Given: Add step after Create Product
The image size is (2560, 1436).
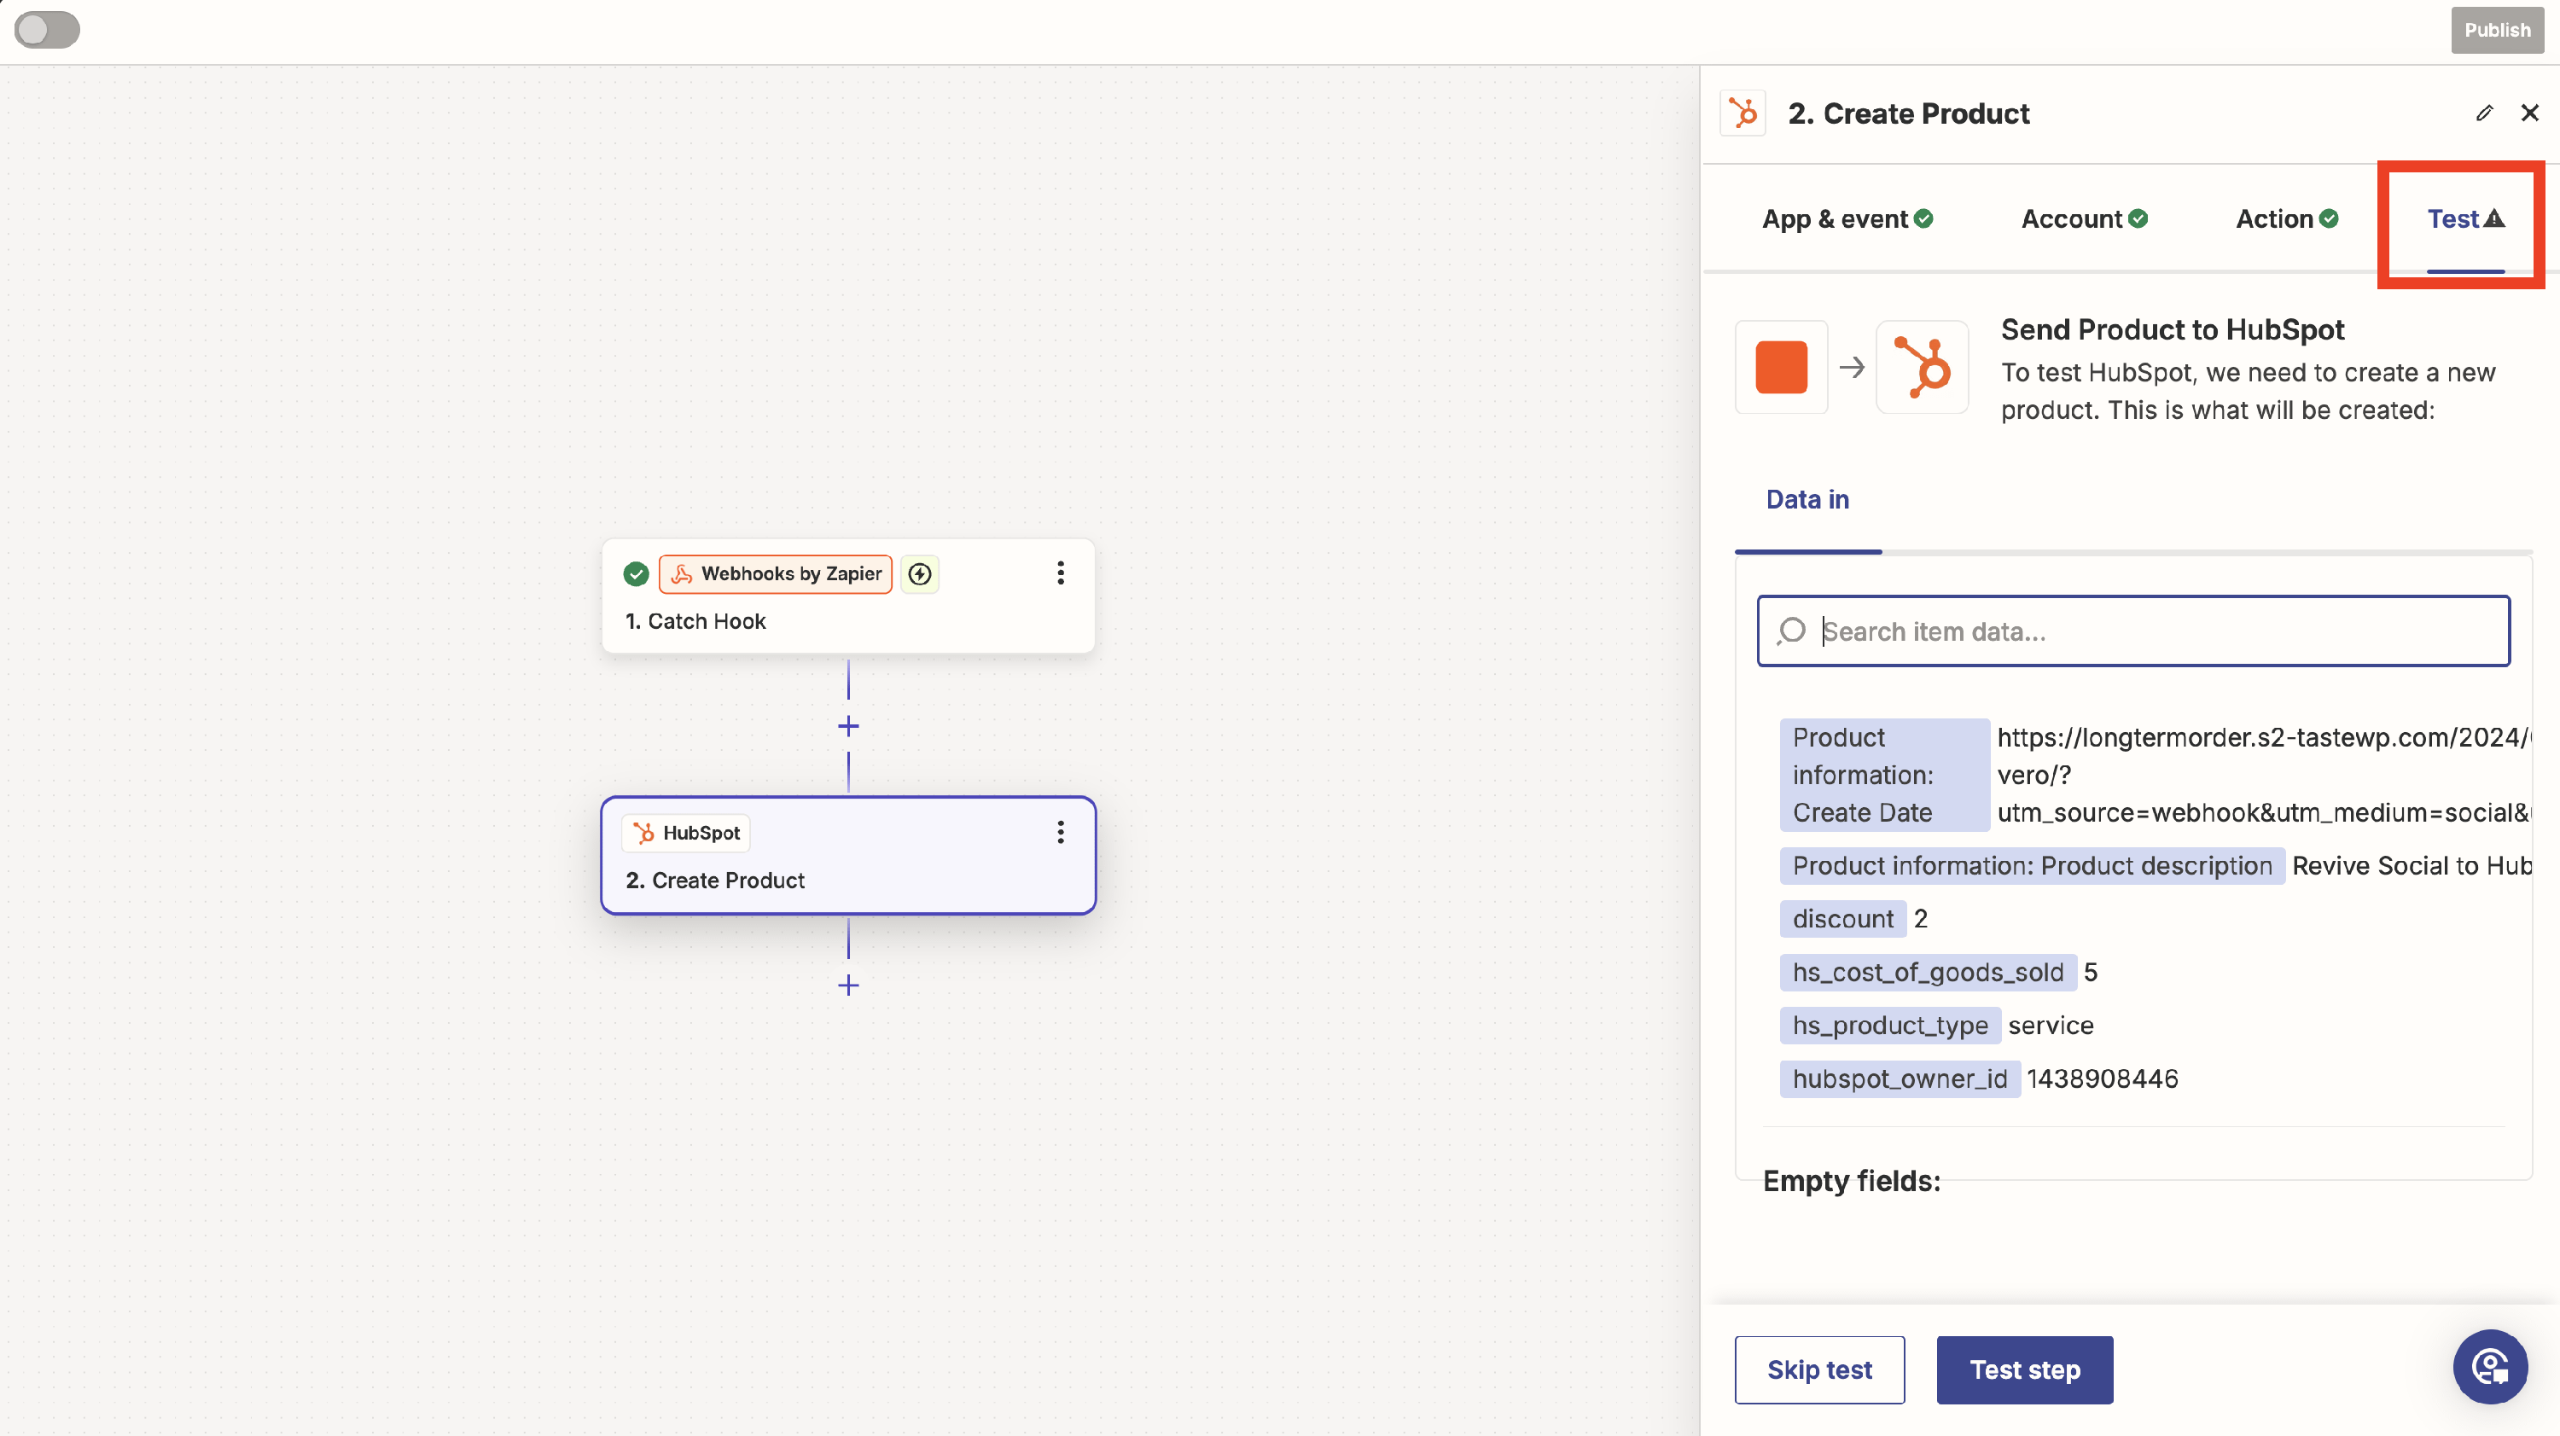Looking at the screenshot, I should pyautogui.click(x=847, y=985).
